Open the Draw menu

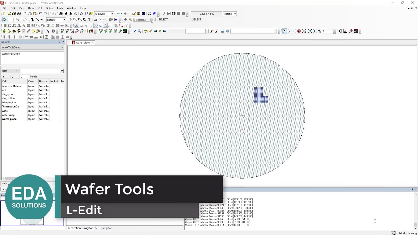pyautogui.click(x=31, y=8)
